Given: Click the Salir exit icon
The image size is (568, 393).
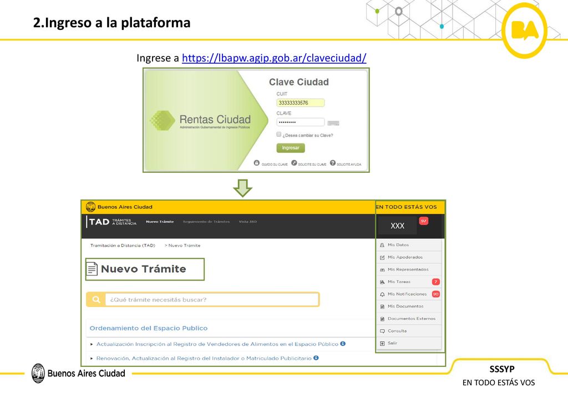Looking at the screenshot, I should (x=382, y=344).
